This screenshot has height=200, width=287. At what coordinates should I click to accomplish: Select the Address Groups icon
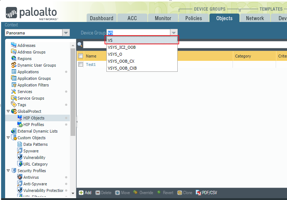click(x=14, y=52)
